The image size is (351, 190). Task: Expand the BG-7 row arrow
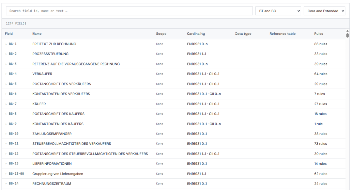point(6,104)
